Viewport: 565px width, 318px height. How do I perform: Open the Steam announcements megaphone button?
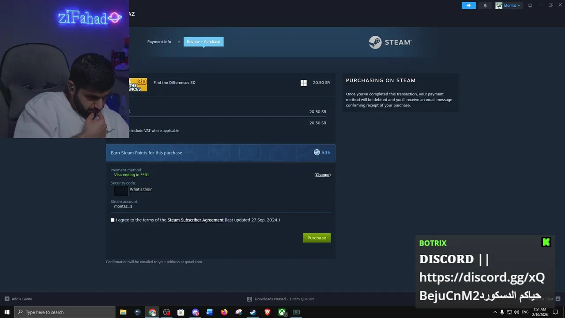coord(469,5)
